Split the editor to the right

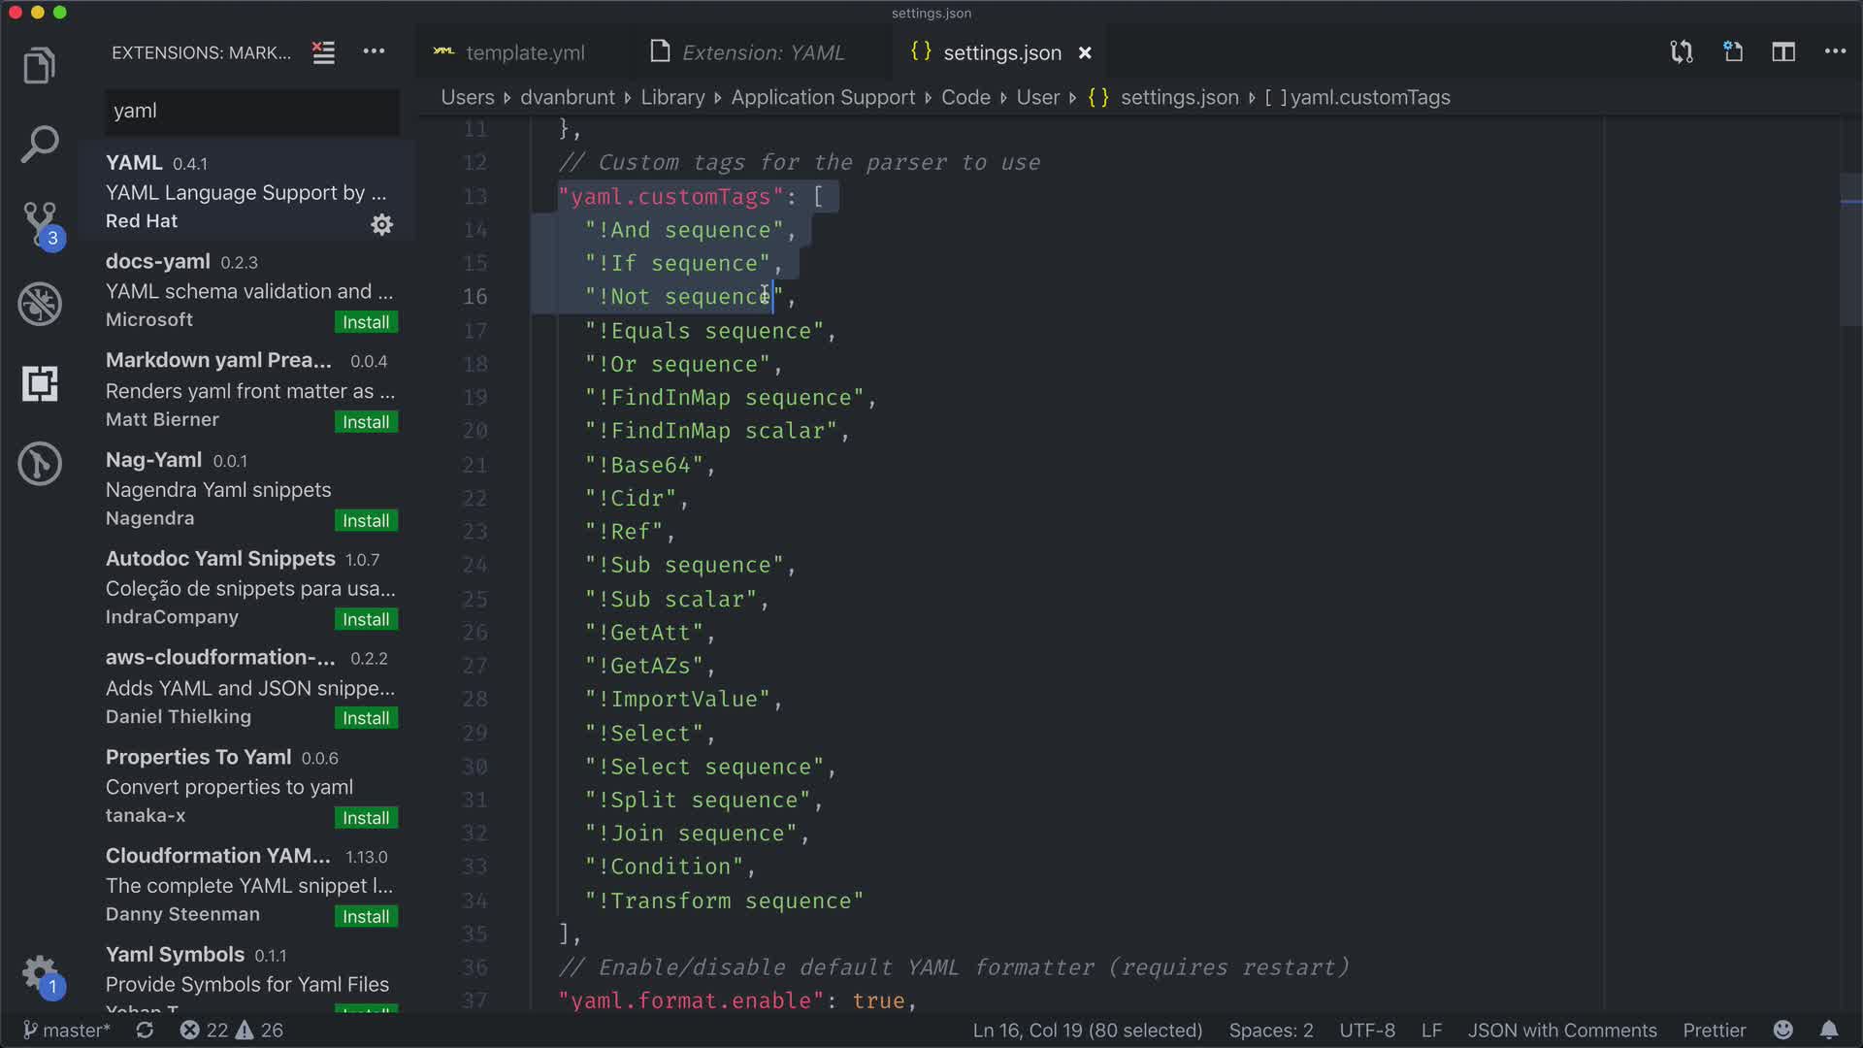point(1783,52)
